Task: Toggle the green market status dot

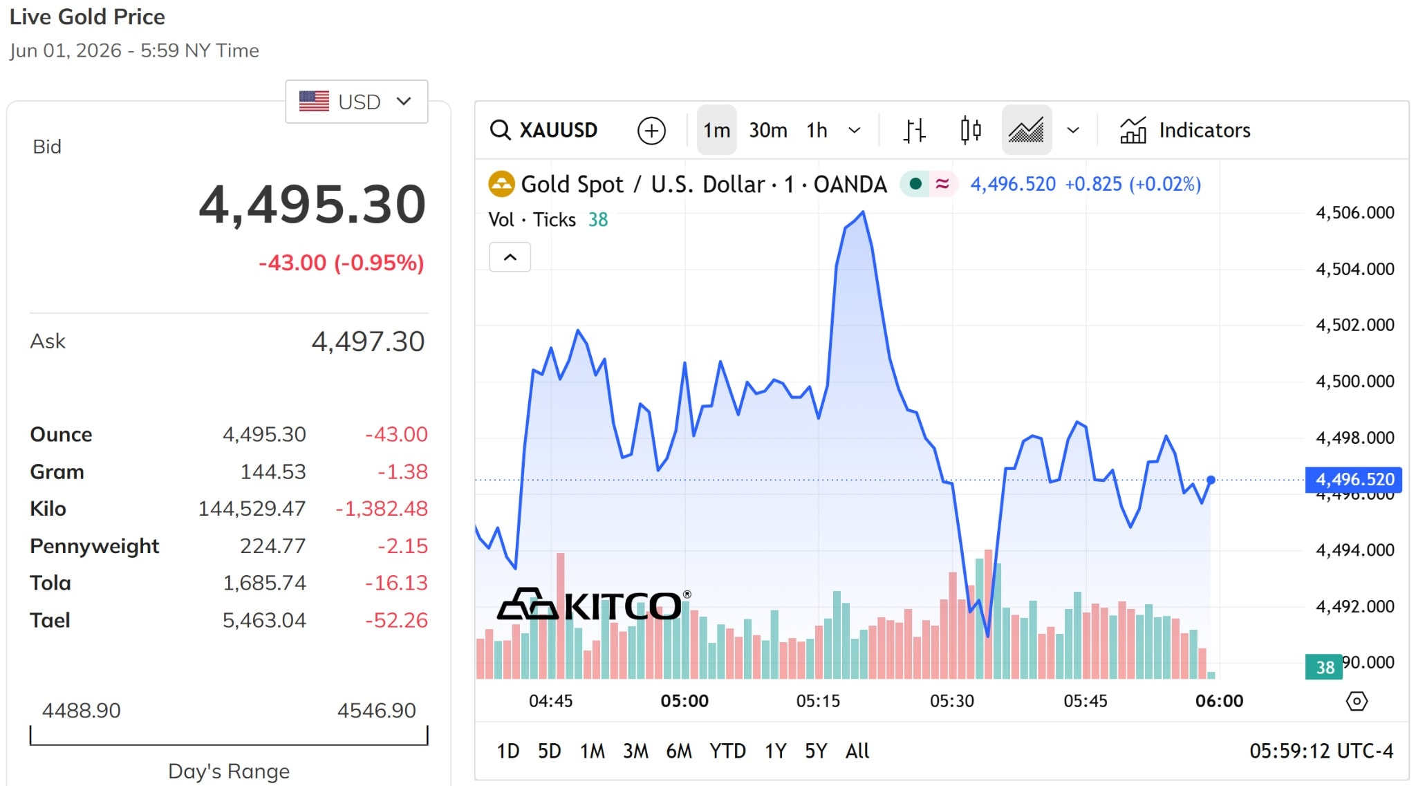Action: 915,184
